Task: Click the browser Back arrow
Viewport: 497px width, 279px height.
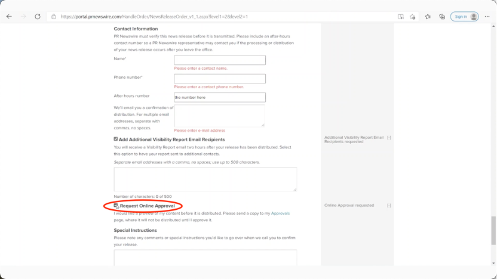Action: (x=9, y=17)
